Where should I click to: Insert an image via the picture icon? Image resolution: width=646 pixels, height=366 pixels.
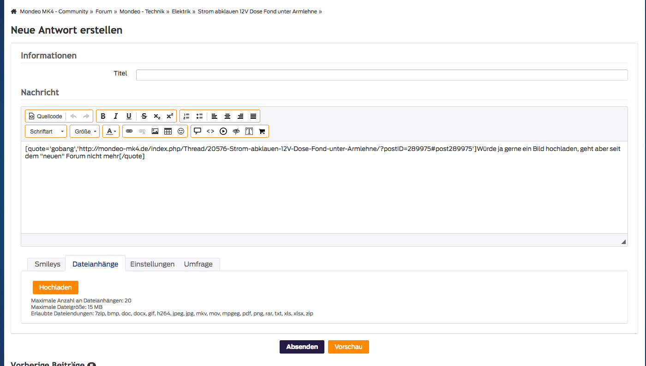click(x=155, y=132)
